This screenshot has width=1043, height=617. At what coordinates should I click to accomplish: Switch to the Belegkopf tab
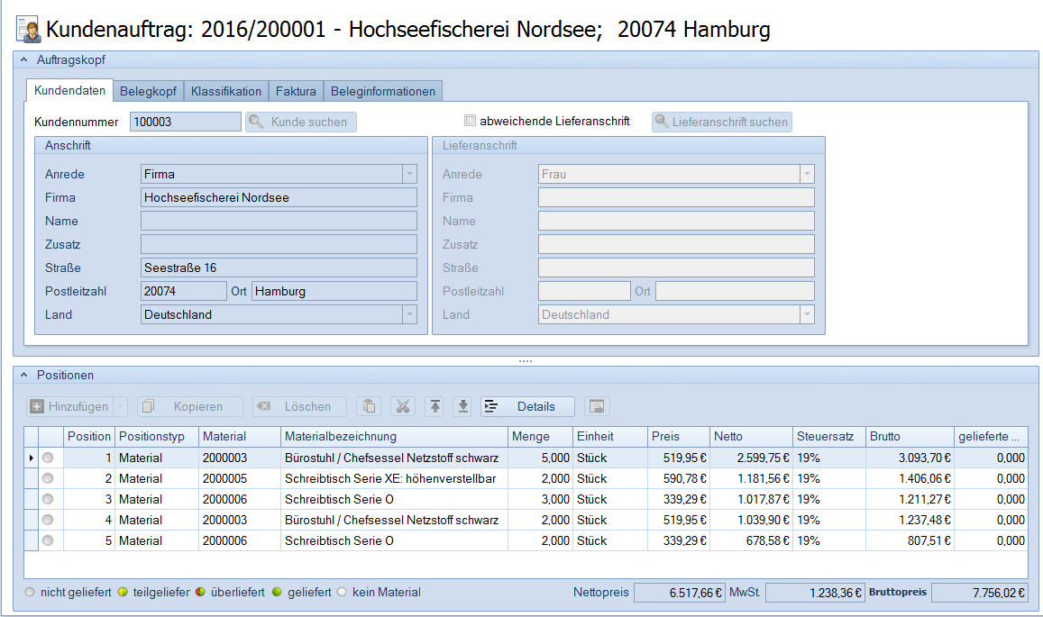(150, 91)
